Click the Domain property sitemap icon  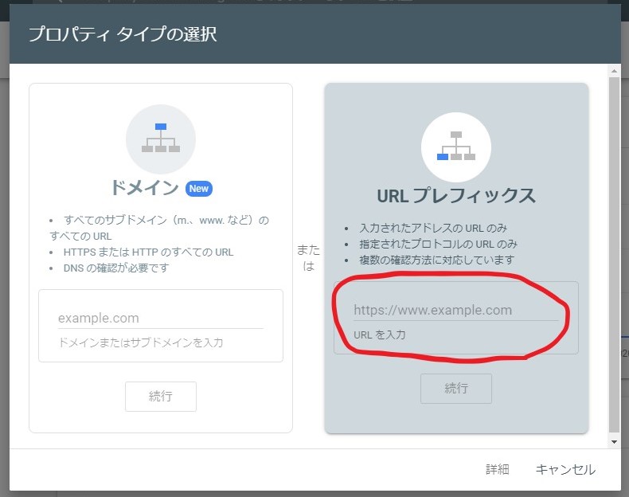(161, 139)
